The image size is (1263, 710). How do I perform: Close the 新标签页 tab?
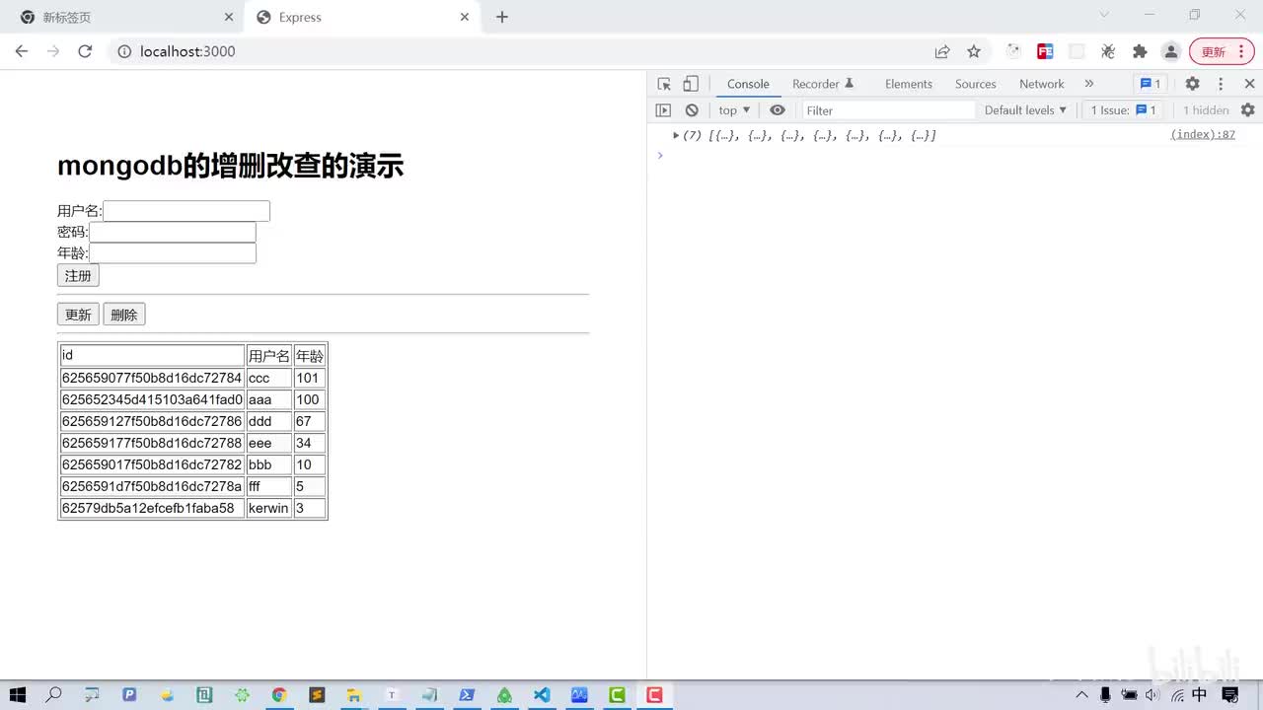229,17
